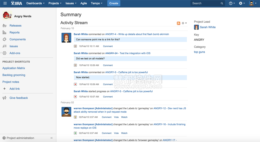Open the Agile menu item
The width and height of the screenshot is (260, 142).
pos(83,3)
